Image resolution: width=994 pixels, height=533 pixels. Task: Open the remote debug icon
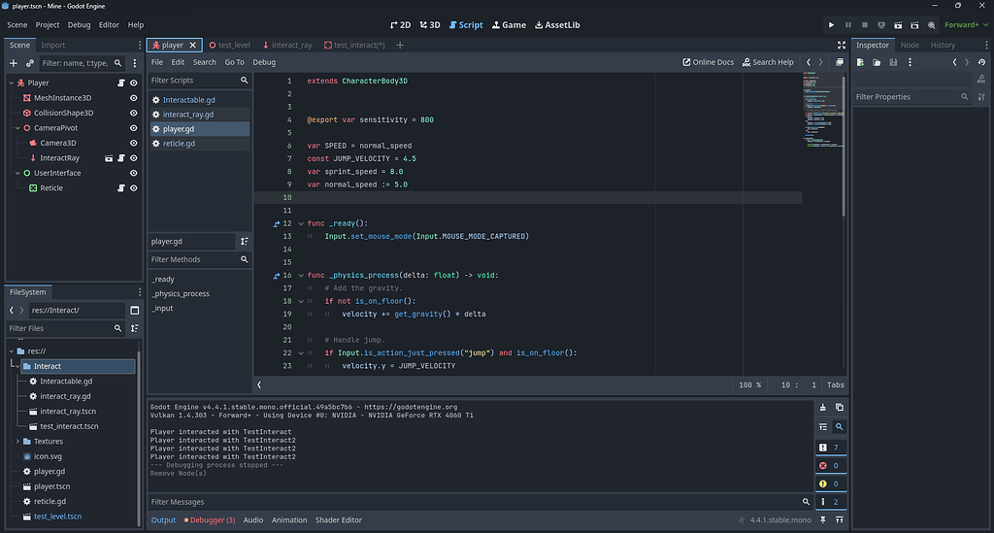[x=881, y=24]
